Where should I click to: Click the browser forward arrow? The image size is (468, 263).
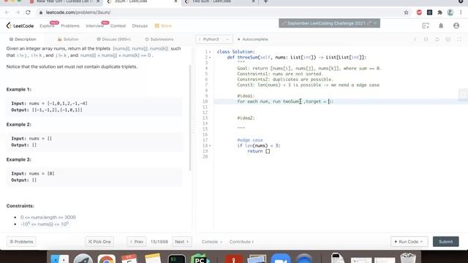[x=18, y=12]
